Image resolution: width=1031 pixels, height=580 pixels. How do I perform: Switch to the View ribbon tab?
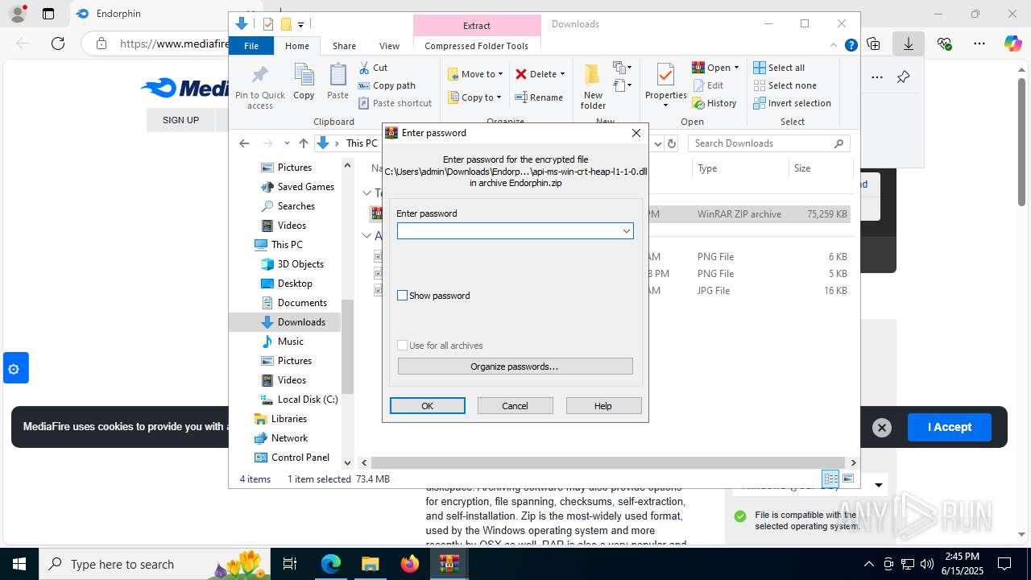389,46
